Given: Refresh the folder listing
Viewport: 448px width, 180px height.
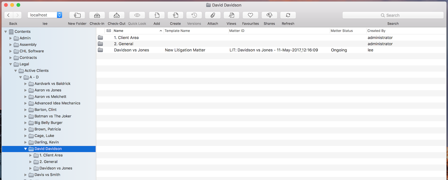Looking at the screenshot, I should (x=288, y=15).
